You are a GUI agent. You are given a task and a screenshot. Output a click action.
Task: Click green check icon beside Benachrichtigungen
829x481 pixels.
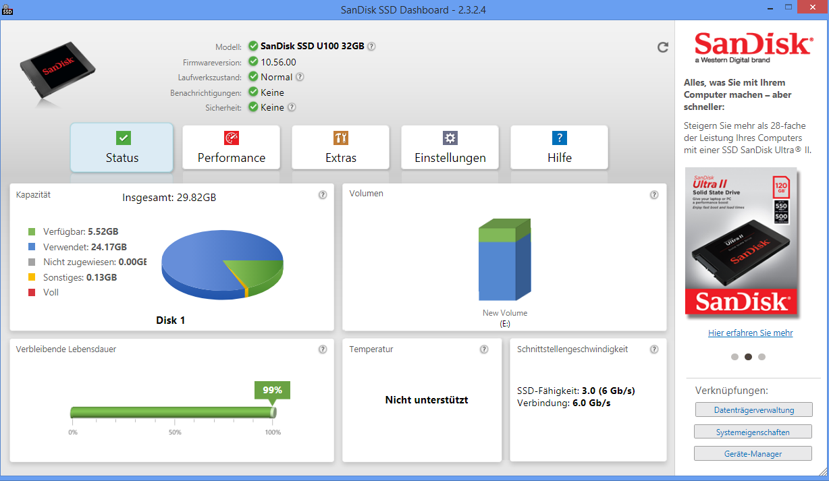(x=253, y=92)
